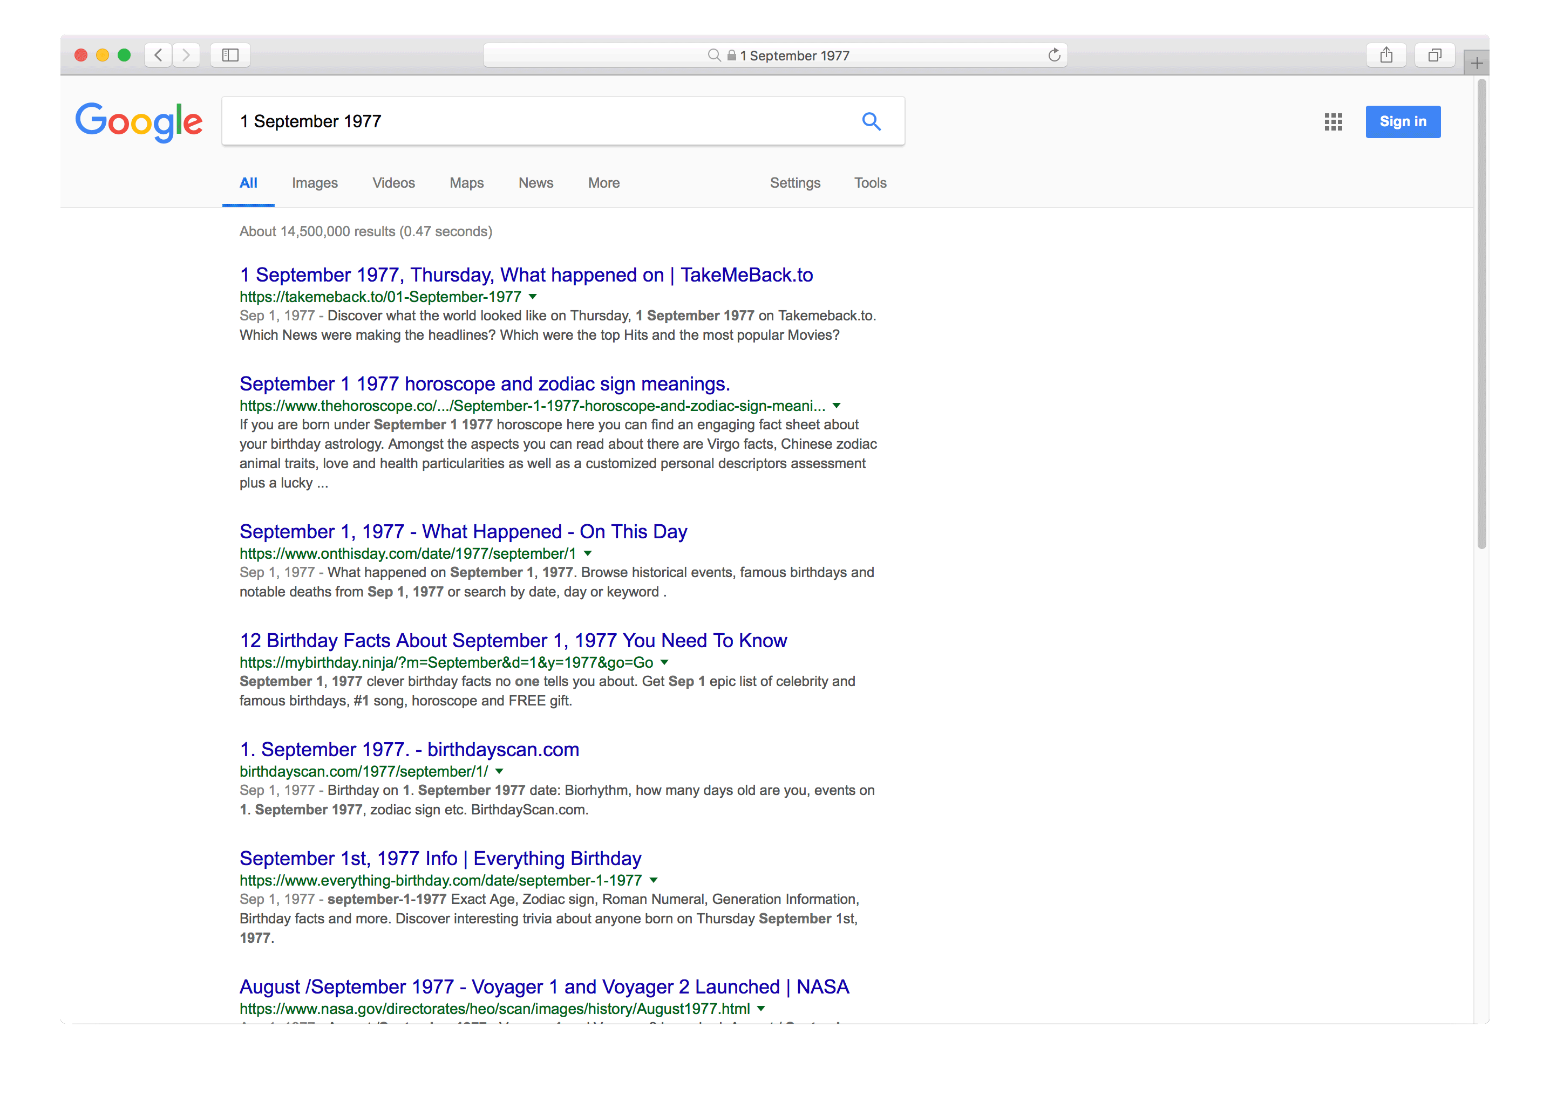
Task: Go back using Safari's back arrow
Action: click(158, 56)
